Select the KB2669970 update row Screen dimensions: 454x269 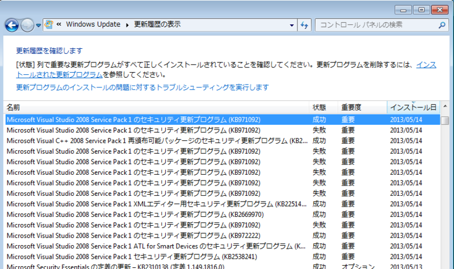pyautogui.click(x=222, y=215)
